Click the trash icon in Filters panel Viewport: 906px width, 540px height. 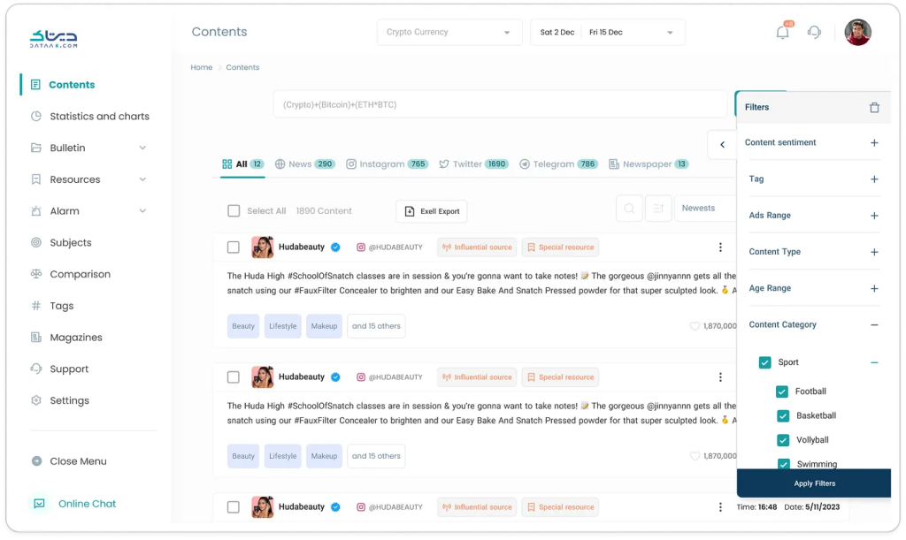pos(874,108)
